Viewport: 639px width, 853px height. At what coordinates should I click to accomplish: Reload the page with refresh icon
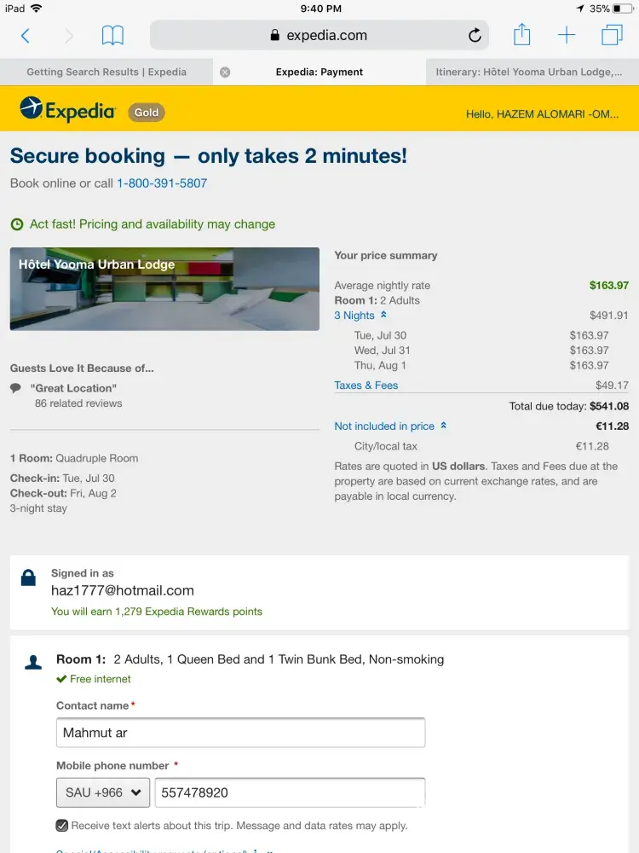[475, 36]
